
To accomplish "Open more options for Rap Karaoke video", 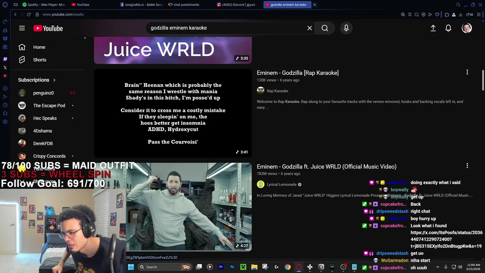I will click(467, 72).
